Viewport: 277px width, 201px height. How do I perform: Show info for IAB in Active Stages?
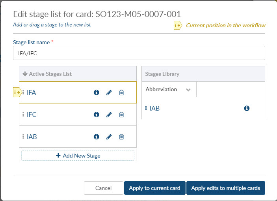point(96,137)
